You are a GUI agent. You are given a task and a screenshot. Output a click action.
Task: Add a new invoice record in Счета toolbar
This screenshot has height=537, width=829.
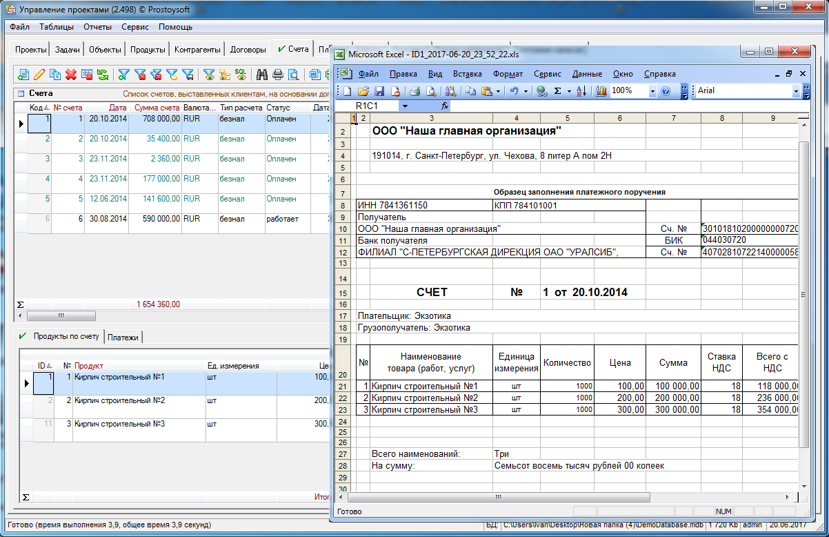[x=23, y=74]
